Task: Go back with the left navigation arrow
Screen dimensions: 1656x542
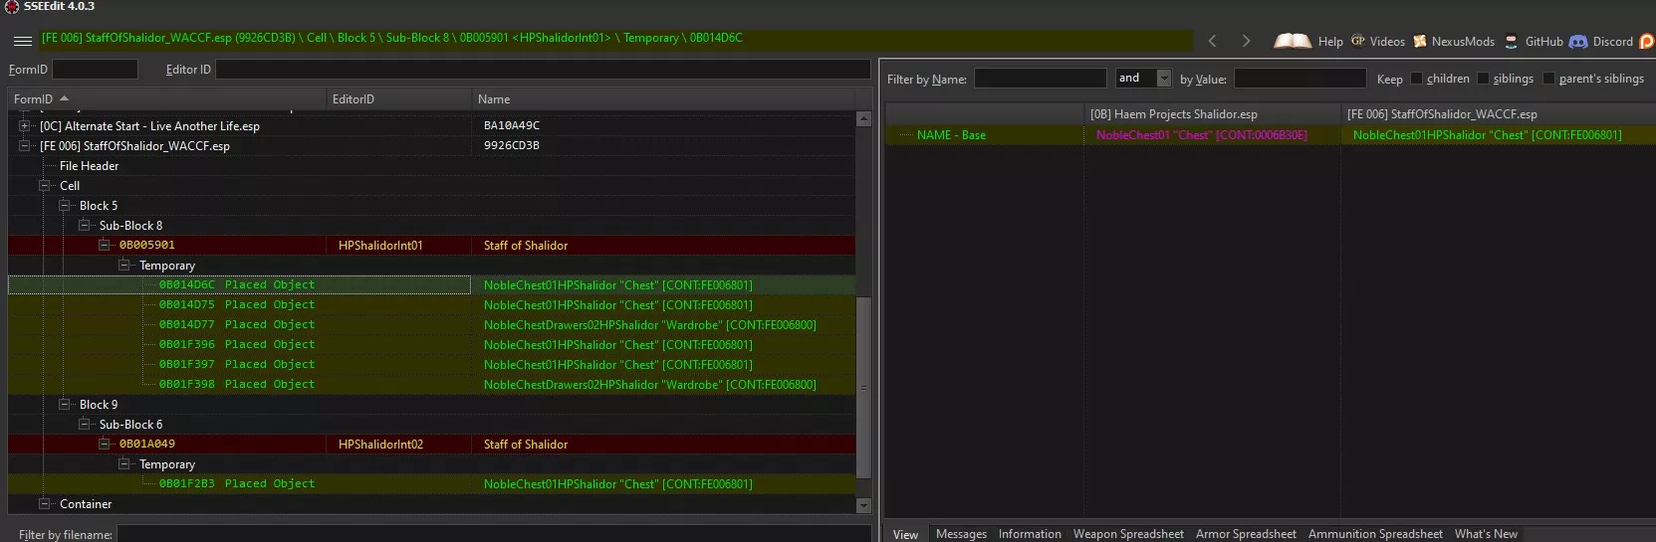Action: coord(1212,41)
